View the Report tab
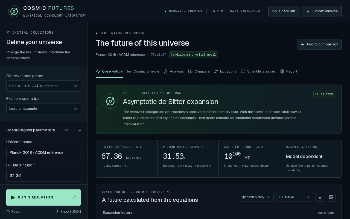The image size is (350, 219). pyautogui.click(x=288, y=71)
